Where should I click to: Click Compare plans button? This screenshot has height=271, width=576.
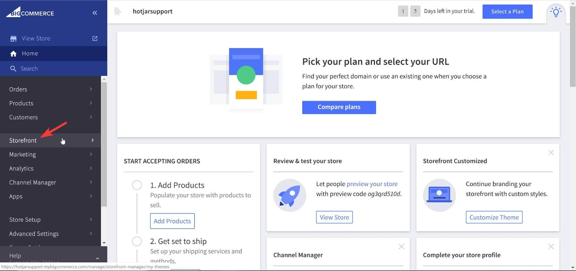point(339,107)
